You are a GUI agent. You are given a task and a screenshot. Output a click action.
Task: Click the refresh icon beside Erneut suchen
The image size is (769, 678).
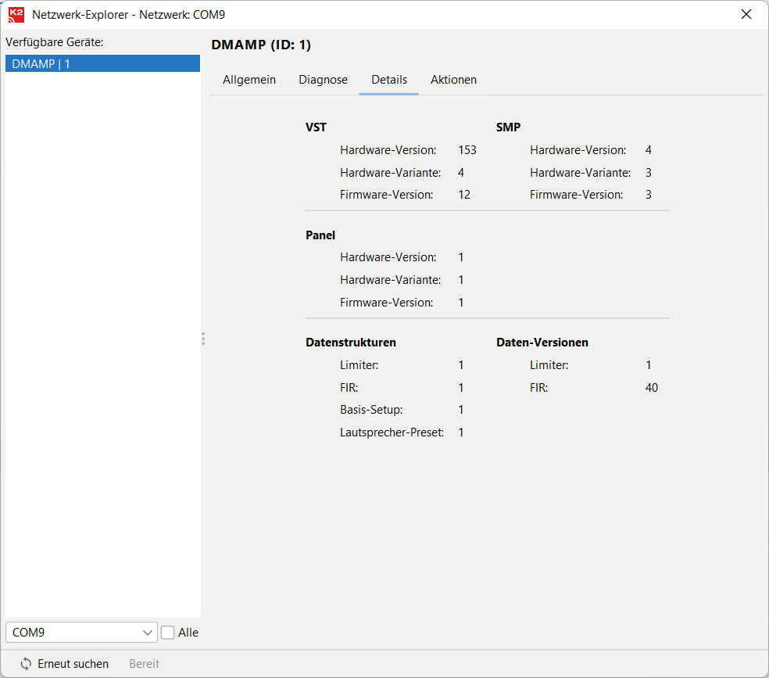point(26,664)
